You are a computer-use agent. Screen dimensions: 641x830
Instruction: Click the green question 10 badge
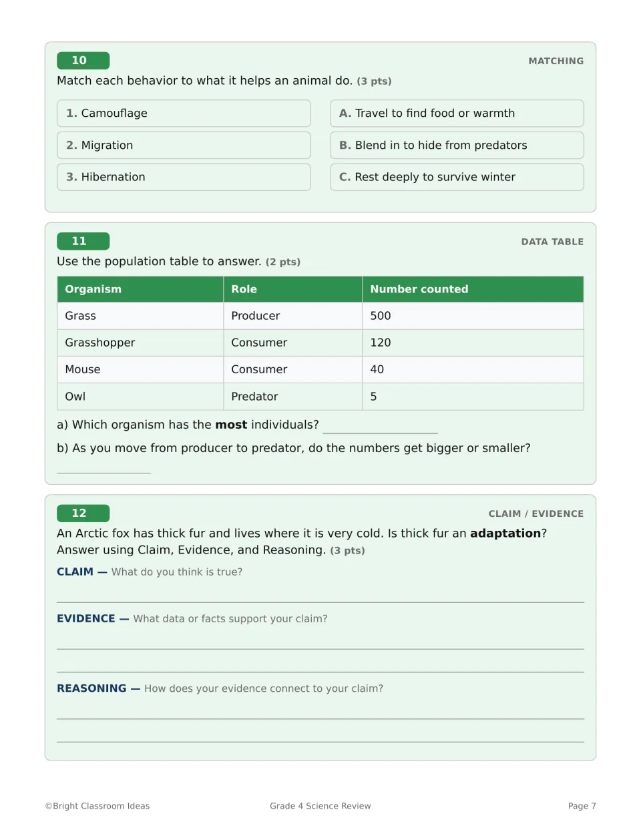83,61
